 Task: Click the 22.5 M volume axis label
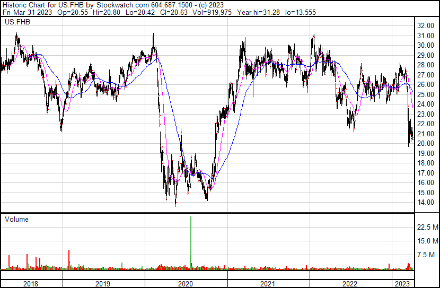(427, 227)
